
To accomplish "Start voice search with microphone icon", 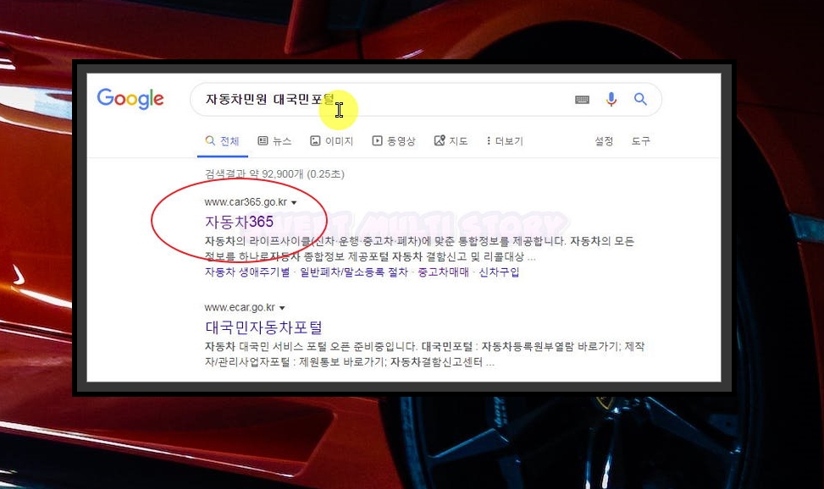I will [611, 99].
